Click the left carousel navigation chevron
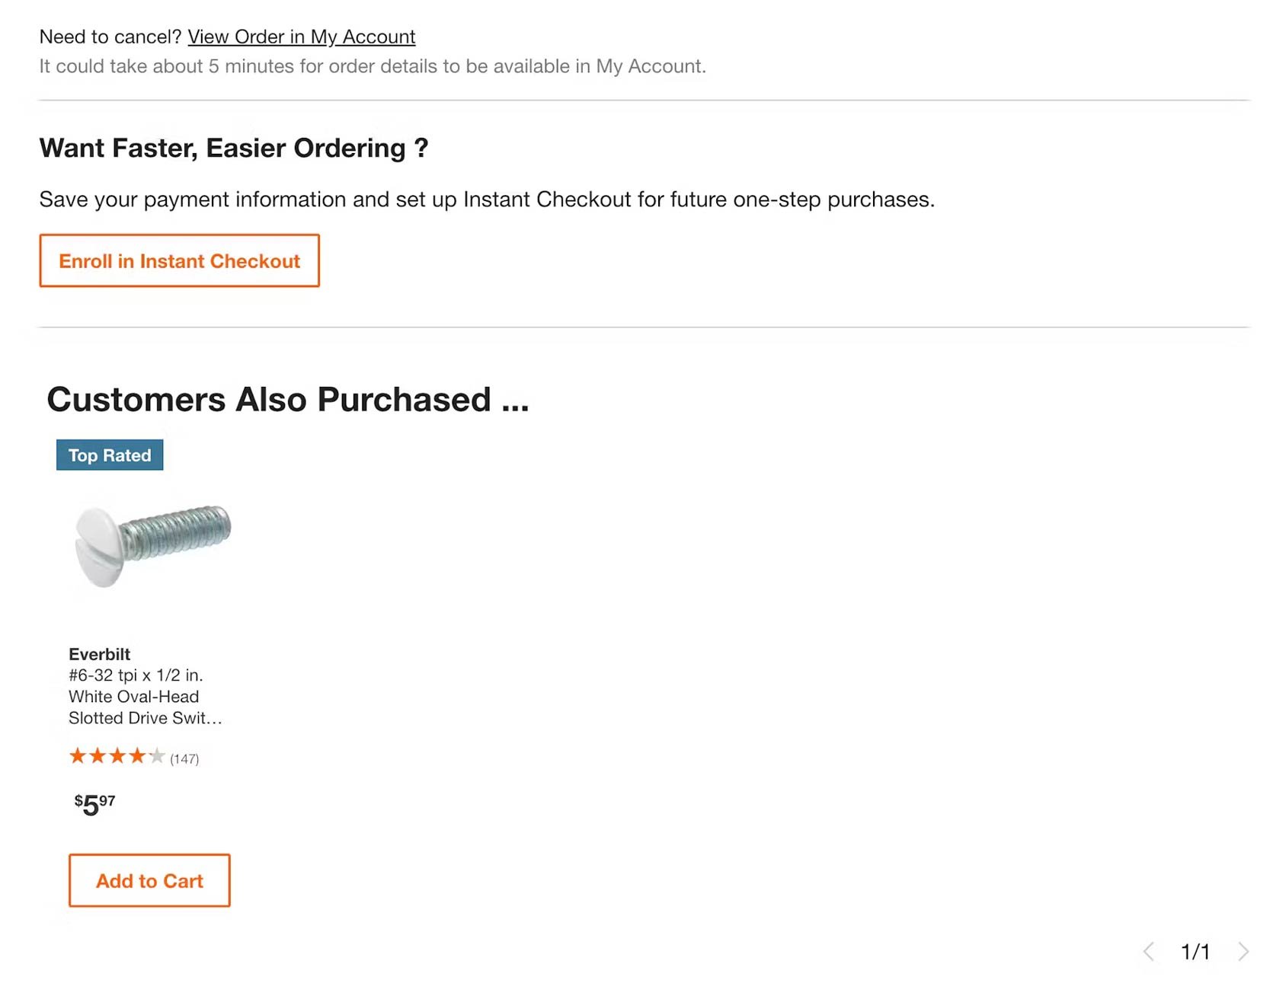The width and height of the screenshot is (1286, 999). (x=1150, y=951)
